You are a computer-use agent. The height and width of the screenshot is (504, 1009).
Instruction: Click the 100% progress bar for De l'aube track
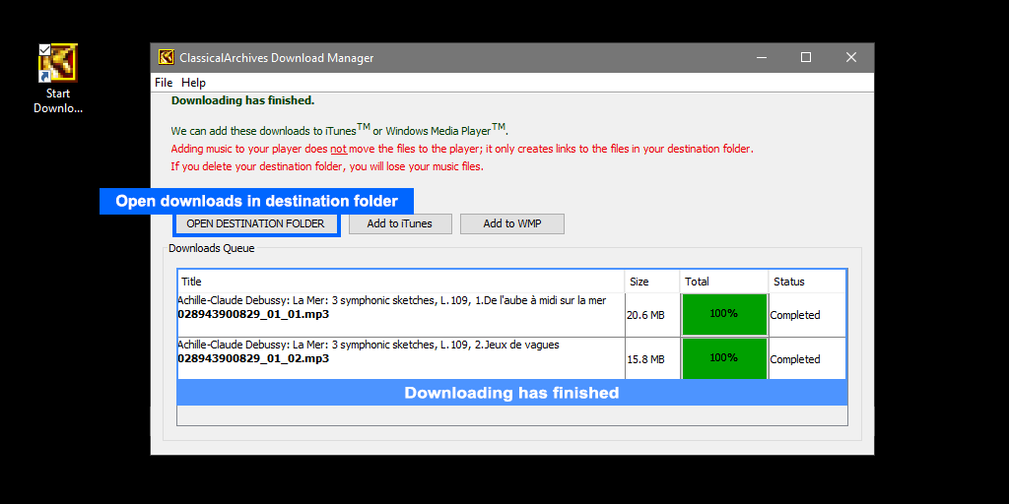(x=723, y=314)
